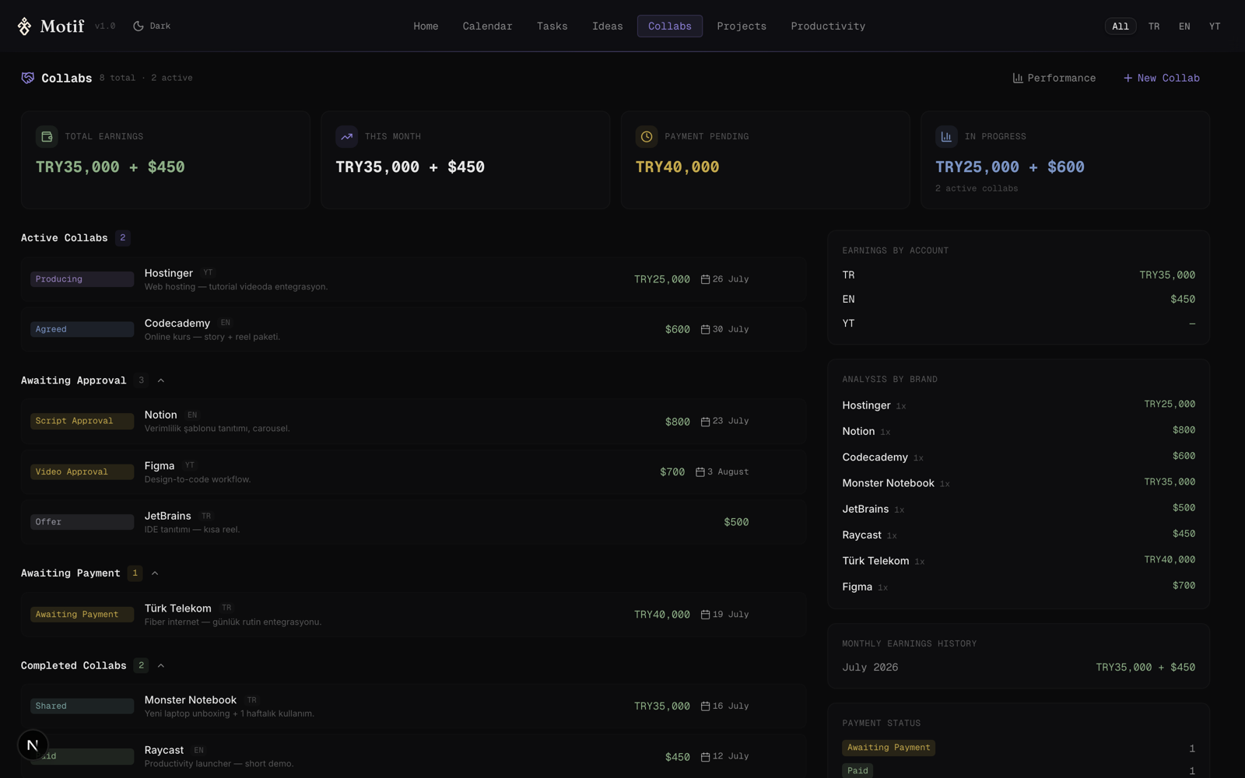Open the Agreed status badge on Codecademy
This screenshot has height=778, width=1245.
[x=82, y=330]
